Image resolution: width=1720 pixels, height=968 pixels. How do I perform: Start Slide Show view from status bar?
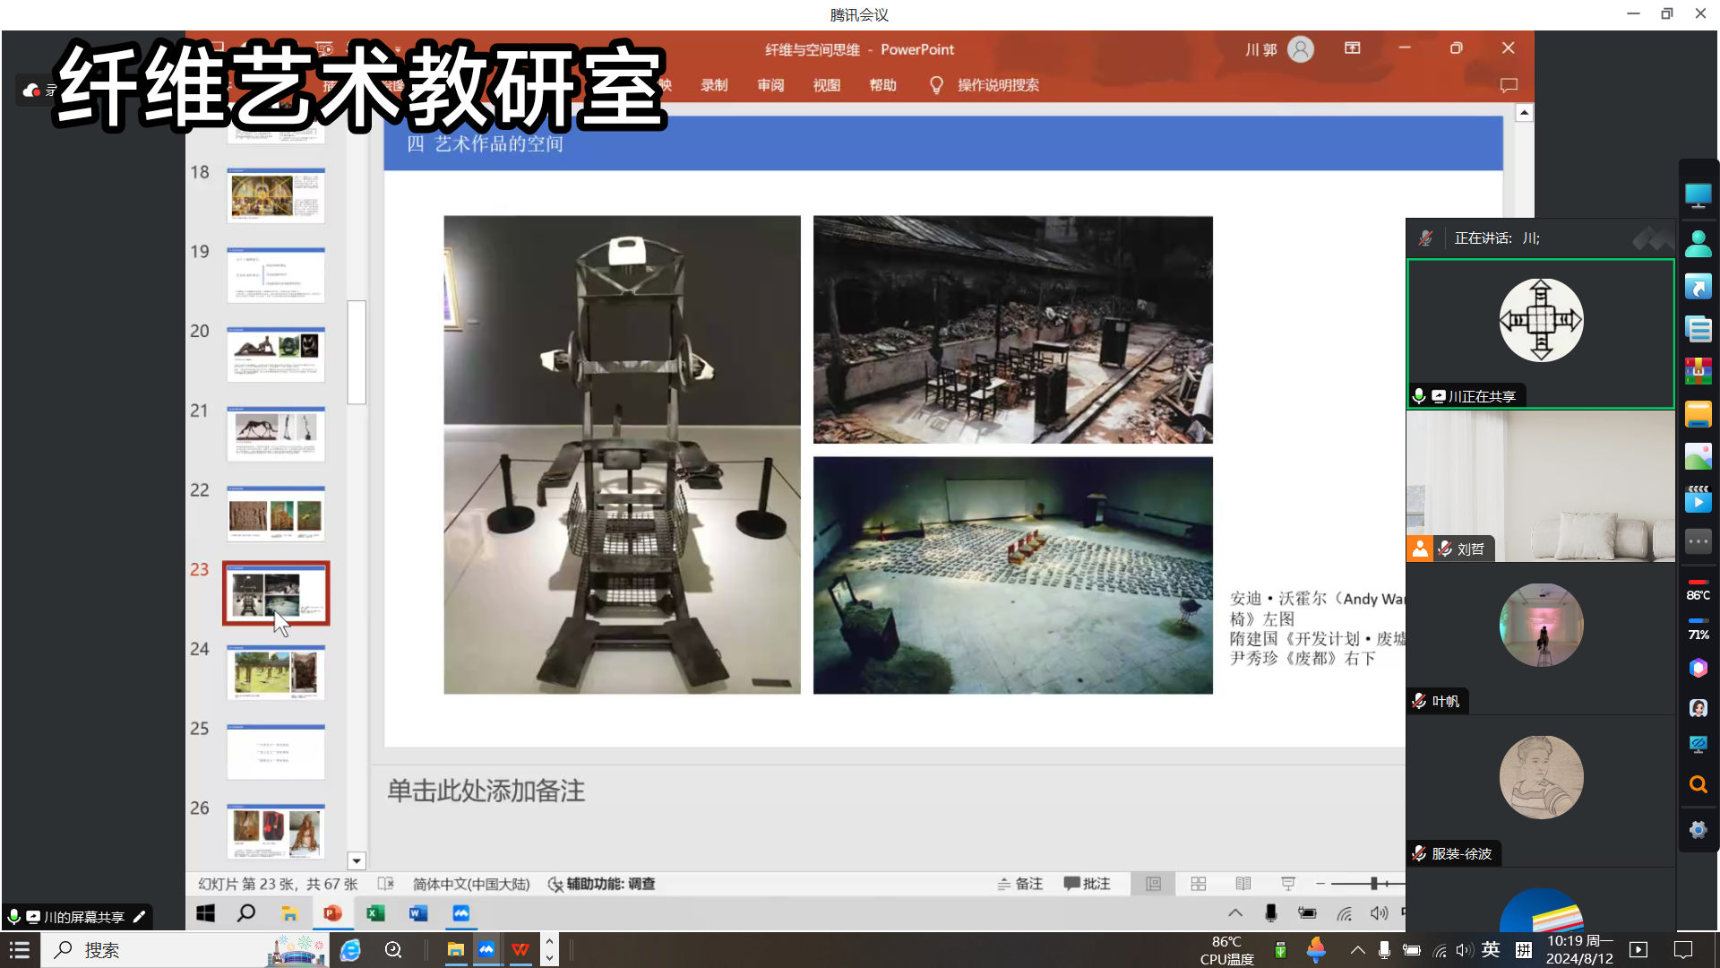point(1287,884)
